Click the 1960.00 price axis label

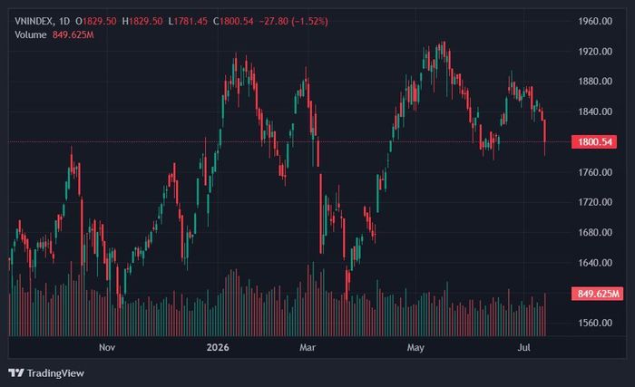coord(595,21)
